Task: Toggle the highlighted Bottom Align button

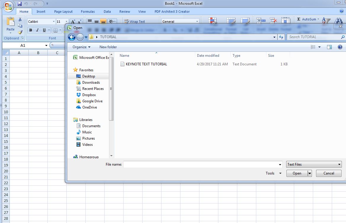Action: pyautogui.click(x=103, y=21)
